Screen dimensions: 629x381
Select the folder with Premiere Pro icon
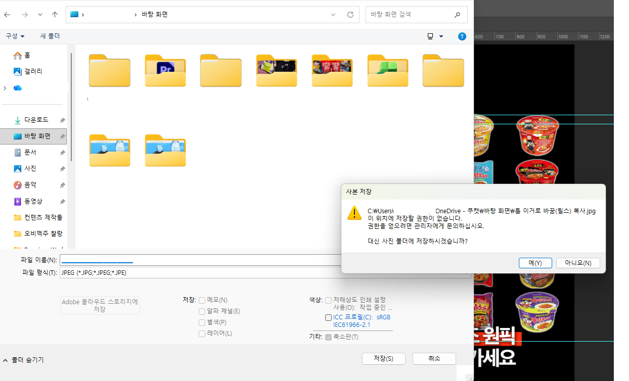[x=165, y=70]
